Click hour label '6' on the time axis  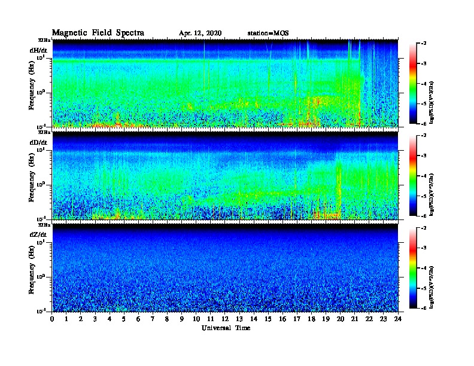coord(138,319)
